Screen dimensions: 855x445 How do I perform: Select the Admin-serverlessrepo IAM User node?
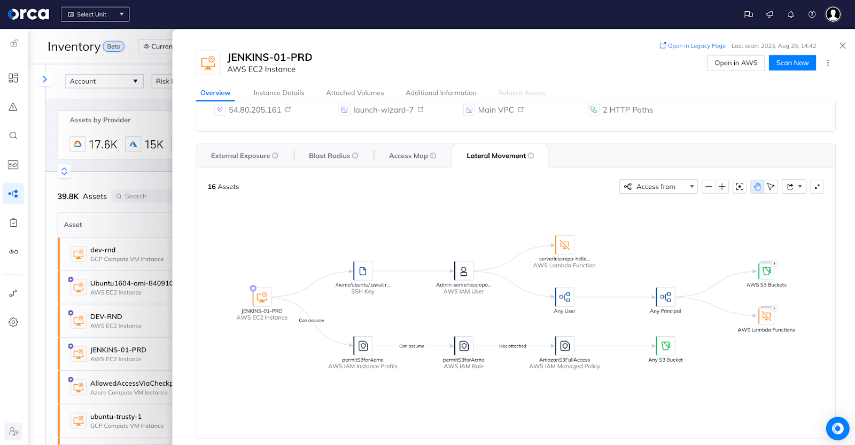463,271
